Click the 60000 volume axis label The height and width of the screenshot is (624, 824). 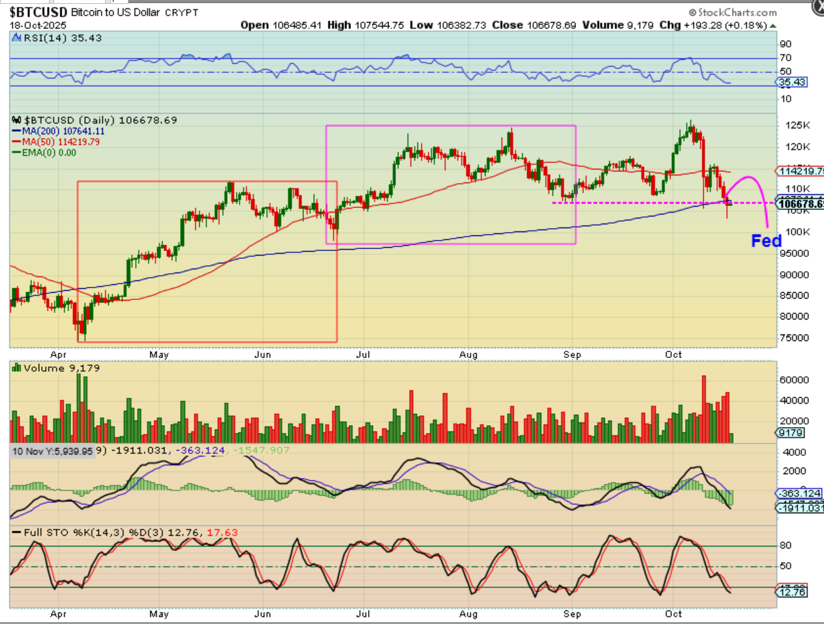[x=795, y=379]
